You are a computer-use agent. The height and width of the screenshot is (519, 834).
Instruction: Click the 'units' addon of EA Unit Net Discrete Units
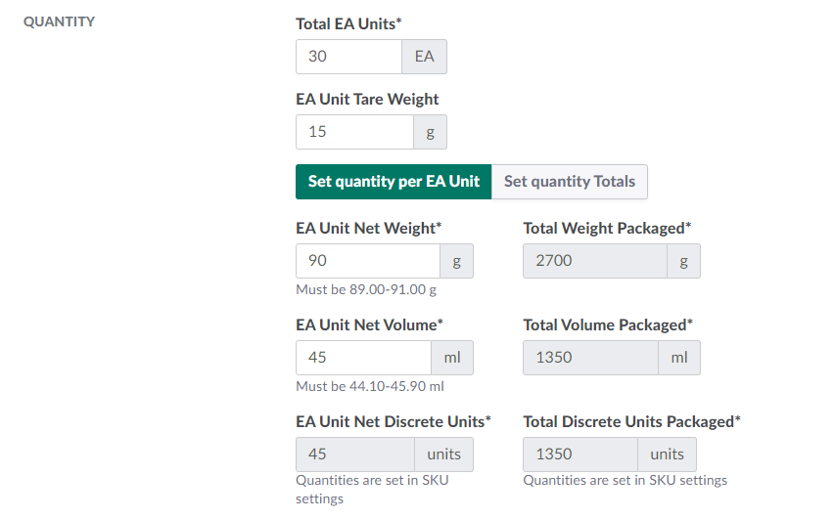click(444, 454)
